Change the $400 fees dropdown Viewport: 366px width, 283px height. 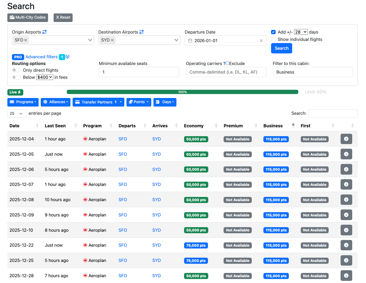click(x=45, y=77)
